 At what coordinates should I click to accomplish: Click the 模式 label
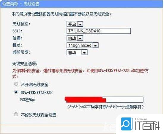pos(18,45)
